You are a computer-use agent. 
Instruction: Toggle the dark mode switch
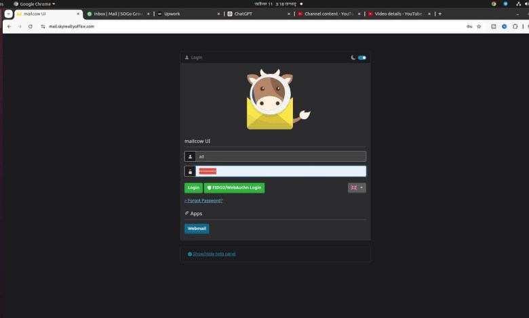pyautogui.click(x=362, y=58)
